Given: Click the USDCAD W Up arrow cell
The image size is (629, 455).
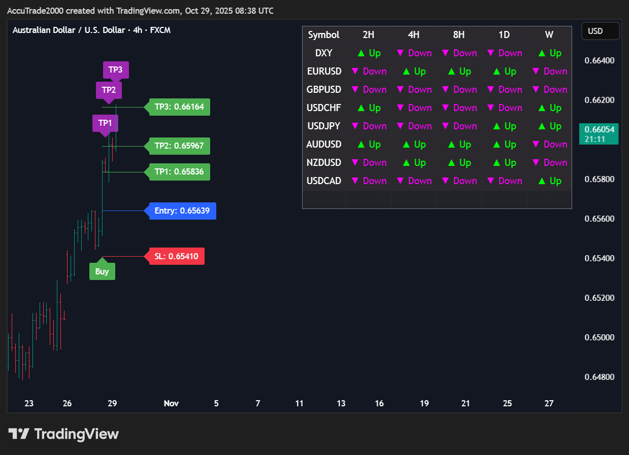Looking at the screenshot, I should 549,181.
